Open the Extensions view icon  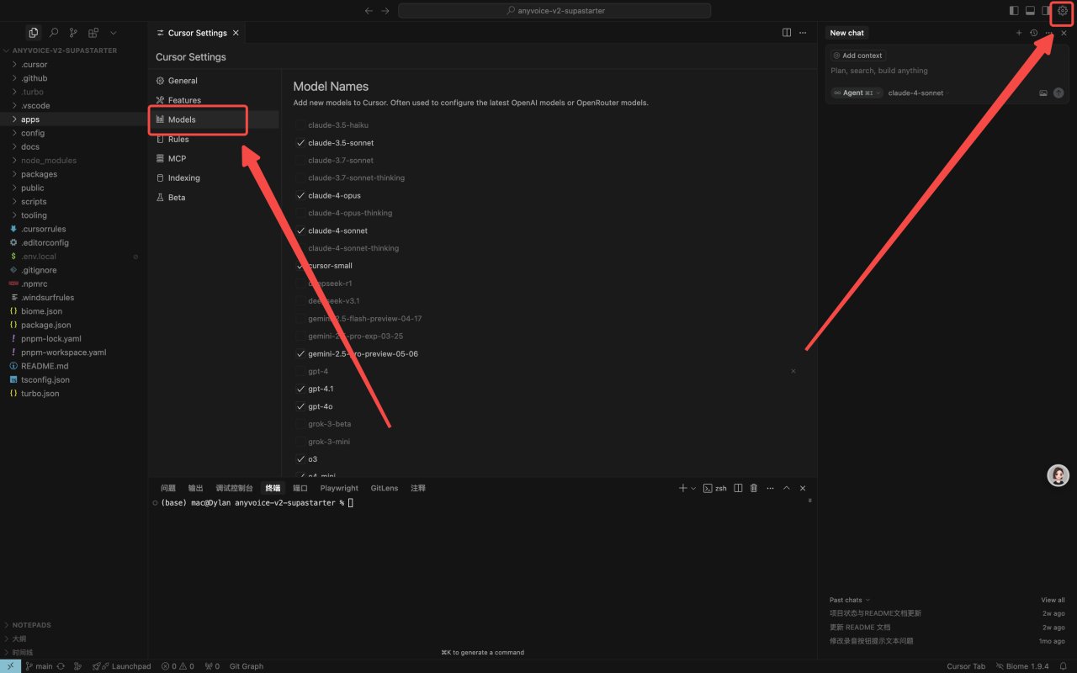click(x=93, y=33)
